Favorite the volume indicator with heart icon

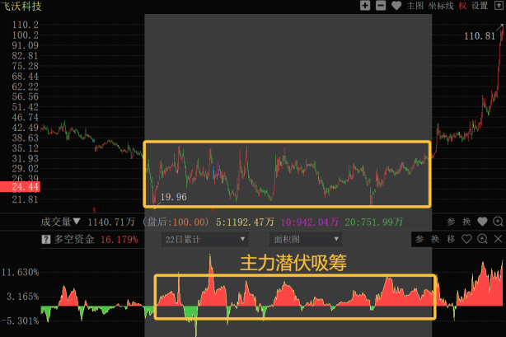(x=482, y=222)
